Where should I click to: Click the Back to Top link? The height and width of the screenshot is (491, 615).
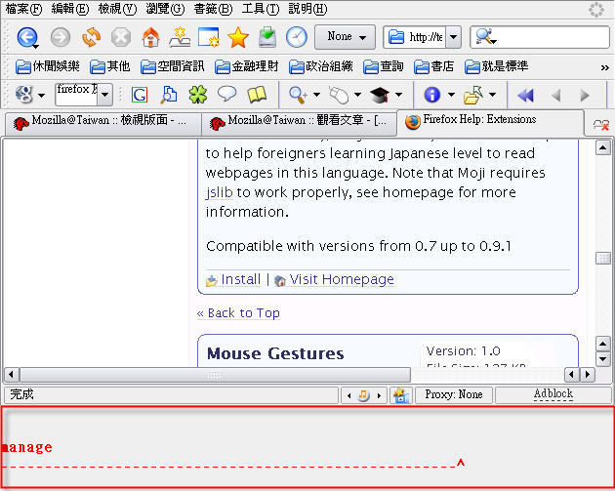pyautogui.click(x=238, y=313)
